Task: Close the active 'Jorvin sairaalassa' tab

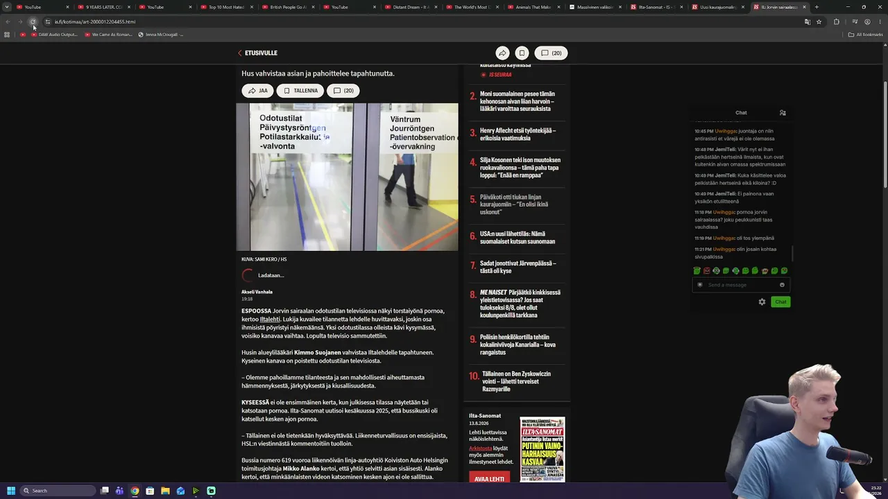Action: (805, 7)
